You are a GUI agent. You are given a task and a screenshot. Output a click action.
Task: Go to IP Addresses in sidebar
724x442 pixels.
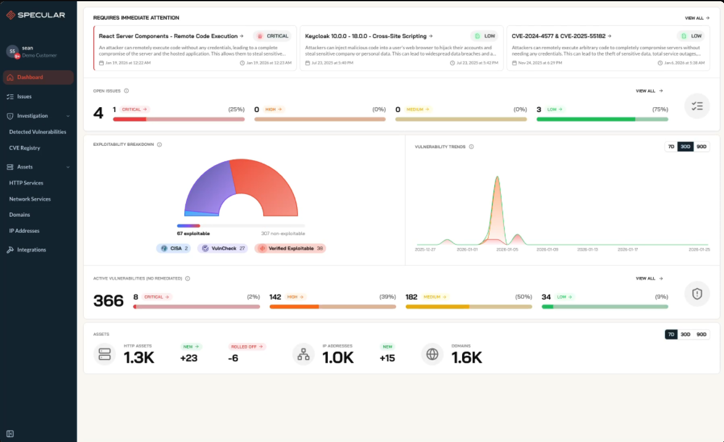pos(25,231)
